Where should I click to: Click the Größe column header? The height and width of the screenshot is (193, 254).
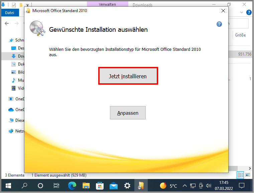pyautogui.click(x=240, y=35)
